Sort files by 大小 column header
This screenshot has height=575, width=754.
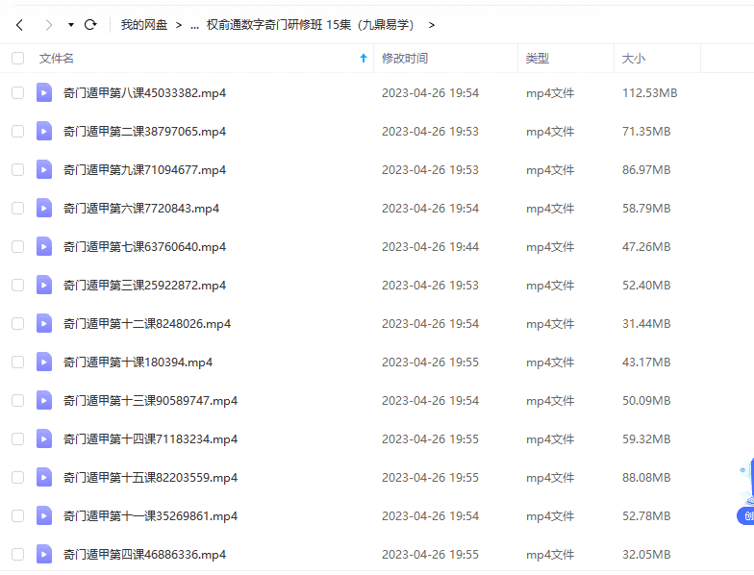click(x=634, y=59)
